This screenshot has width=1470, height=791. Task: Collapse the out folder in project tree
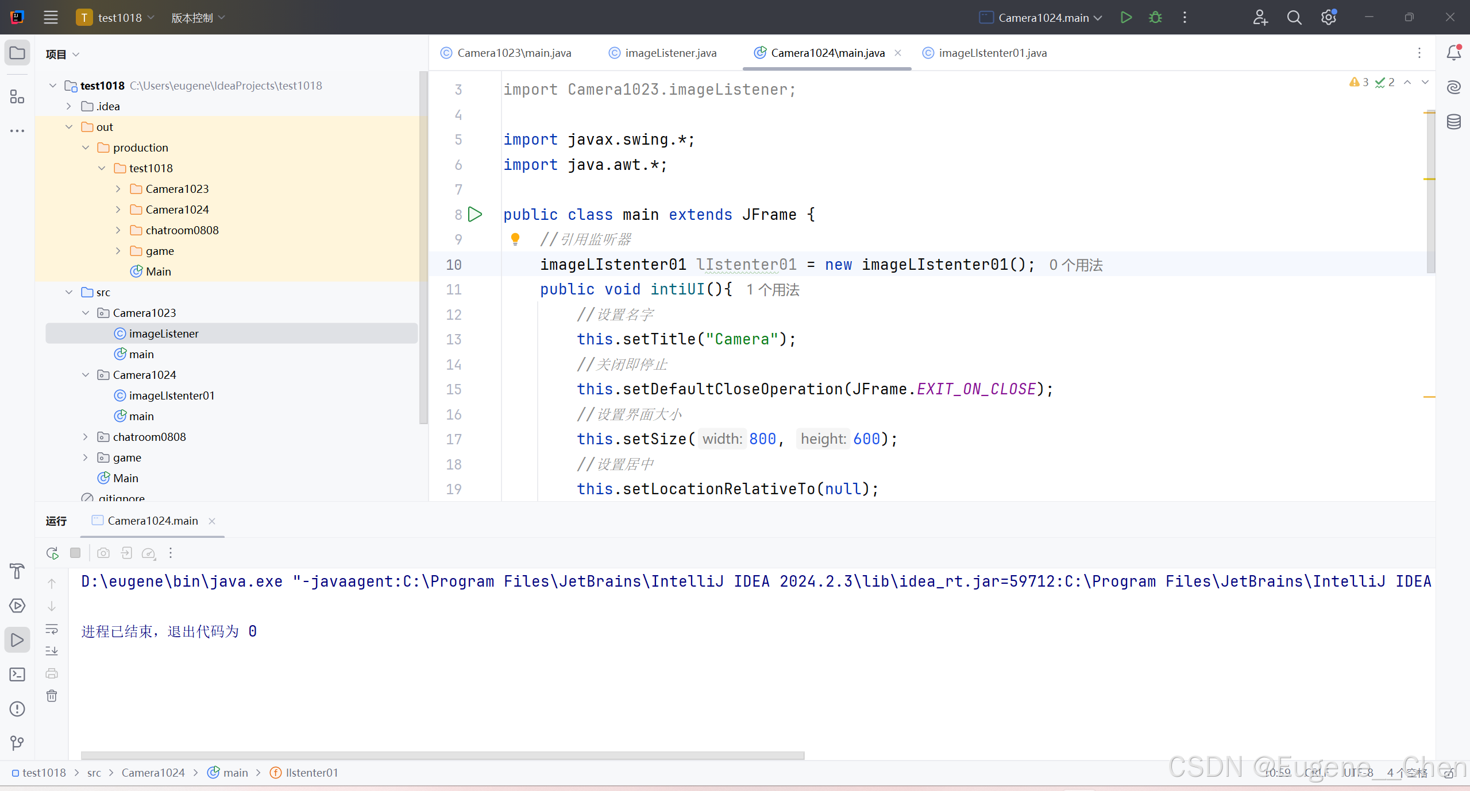coord(69,127)
